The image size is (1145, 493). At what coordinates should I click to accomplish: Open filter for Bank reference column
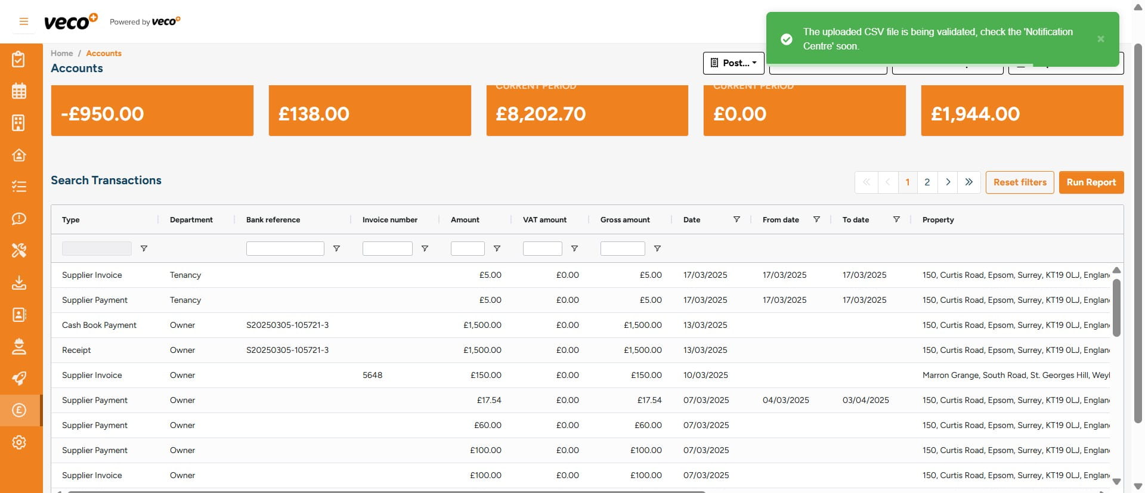336,249
